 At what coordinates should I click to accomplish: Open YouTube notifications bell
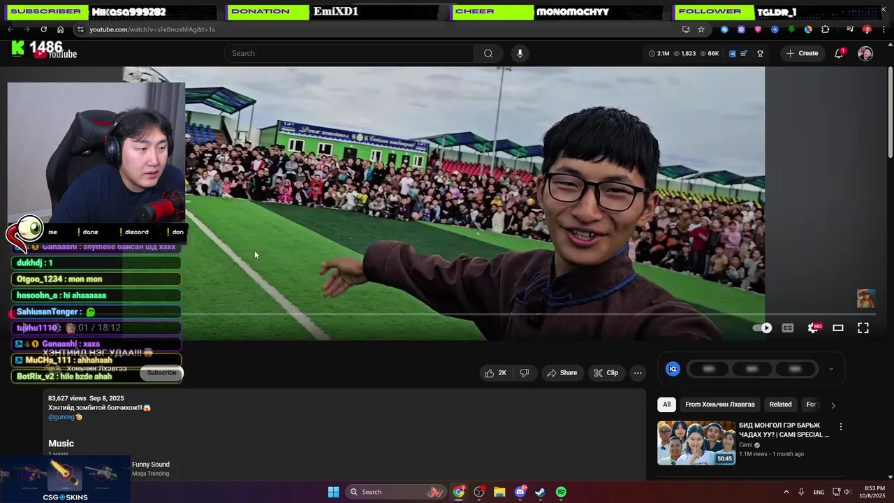839,53
